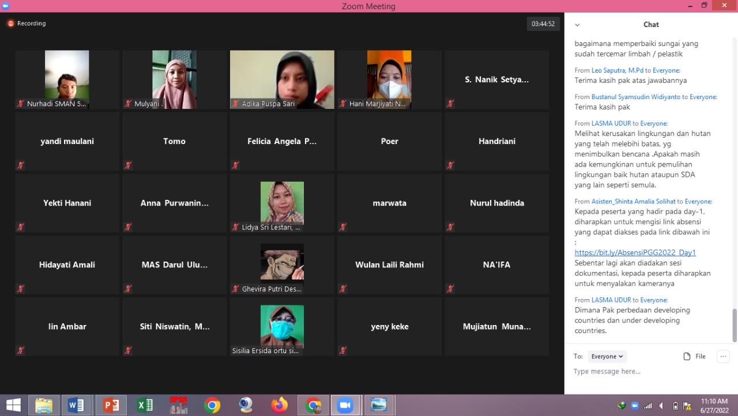Image resolution: width=738 pixels, height=416 pixels.
Task: Click the volume icon in system tray
Action: click(x=661, y=406)
